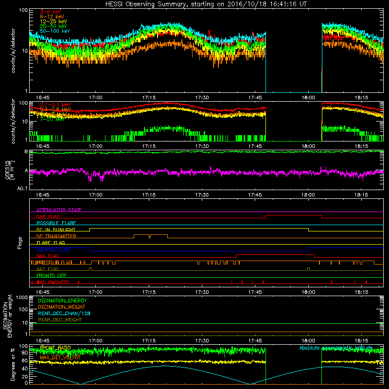This screenshot has width=389, height=389.
Task: Select the AAZ_FLAG label
Action: click(x=48, y=269)
